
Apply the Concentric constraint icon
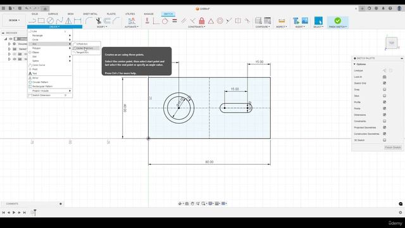click(220, 21)
